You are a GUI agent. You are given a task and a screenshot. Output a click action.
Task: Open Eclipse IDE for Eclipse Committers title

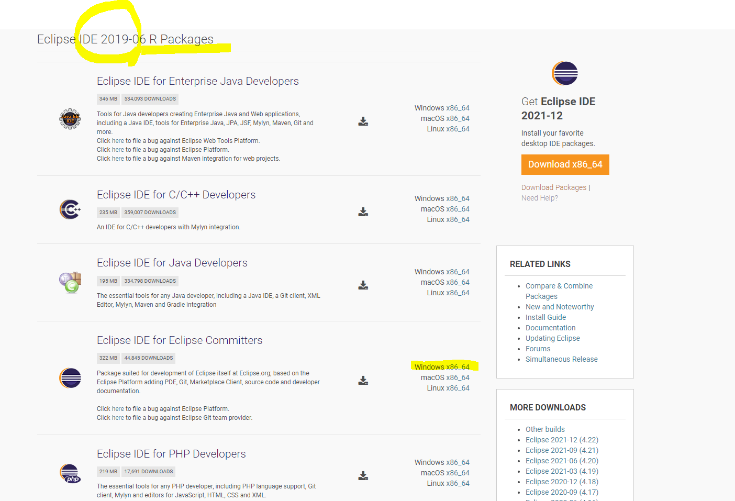click(180, 340)
